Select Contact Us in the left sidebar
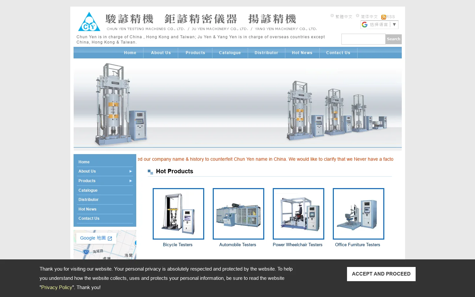475x297 pixels. tap(105, 218)
